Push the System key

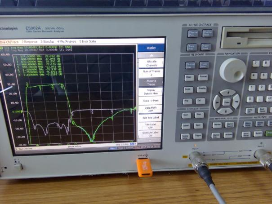[x=258, y=134]
